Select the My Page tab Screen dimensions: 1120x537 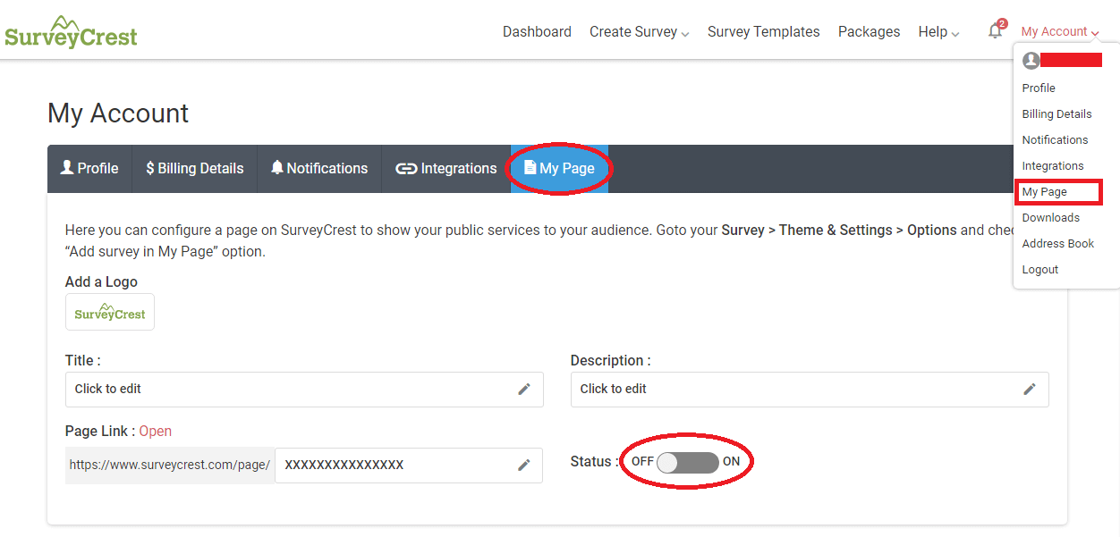[x=559, y=168]
